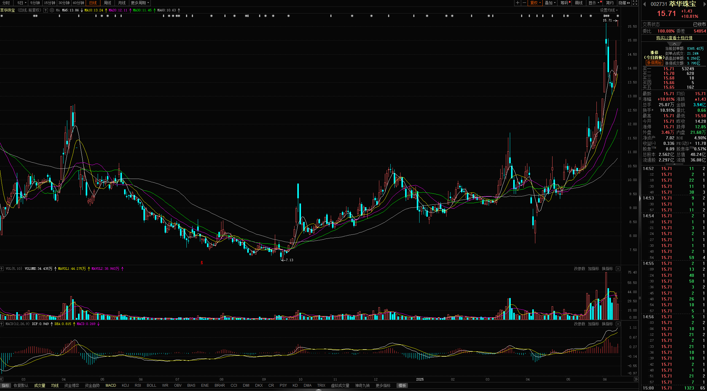Go to previous stock with left arrow
The image size is (707, 391).
tap(644, 4)
